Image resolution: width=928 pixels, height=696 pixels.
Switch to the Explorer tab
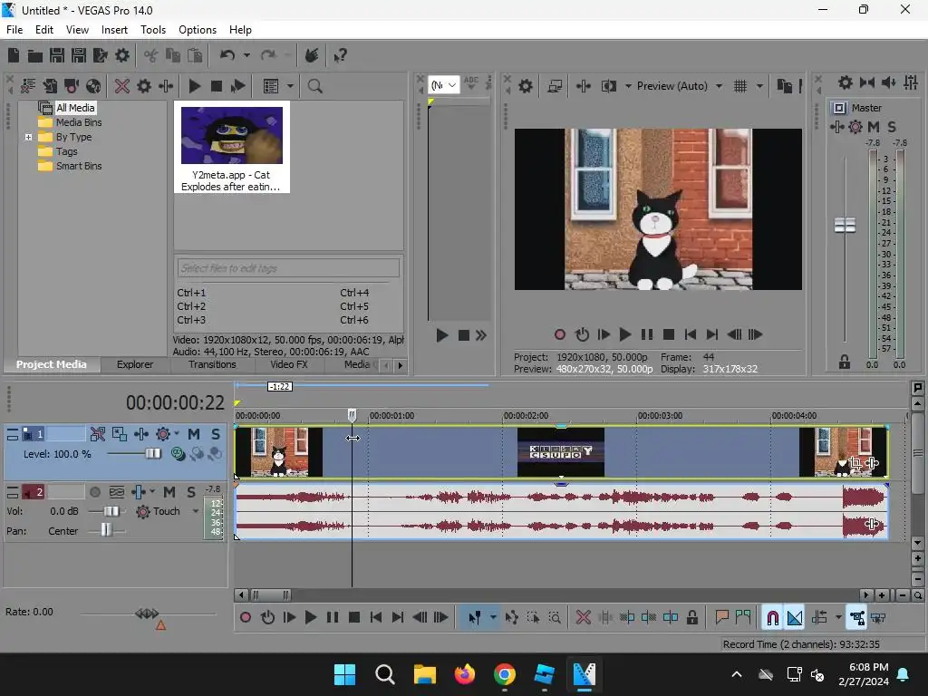(135, 364)
